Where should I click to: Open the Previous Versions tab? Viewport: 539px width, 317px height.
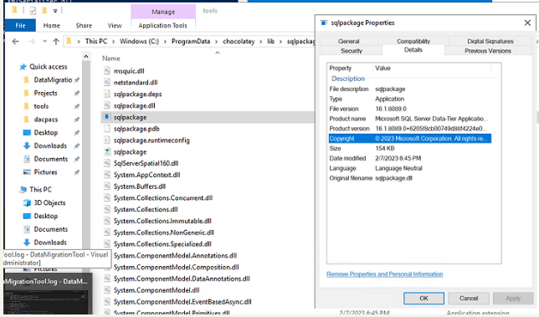pyautogui.click(x=488, y=51)
